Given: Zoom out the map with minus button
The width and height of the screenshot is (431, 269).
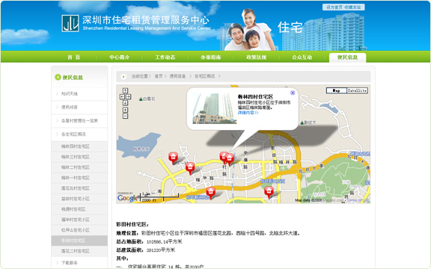Looking at the screenshot, I should click(126, 116).
